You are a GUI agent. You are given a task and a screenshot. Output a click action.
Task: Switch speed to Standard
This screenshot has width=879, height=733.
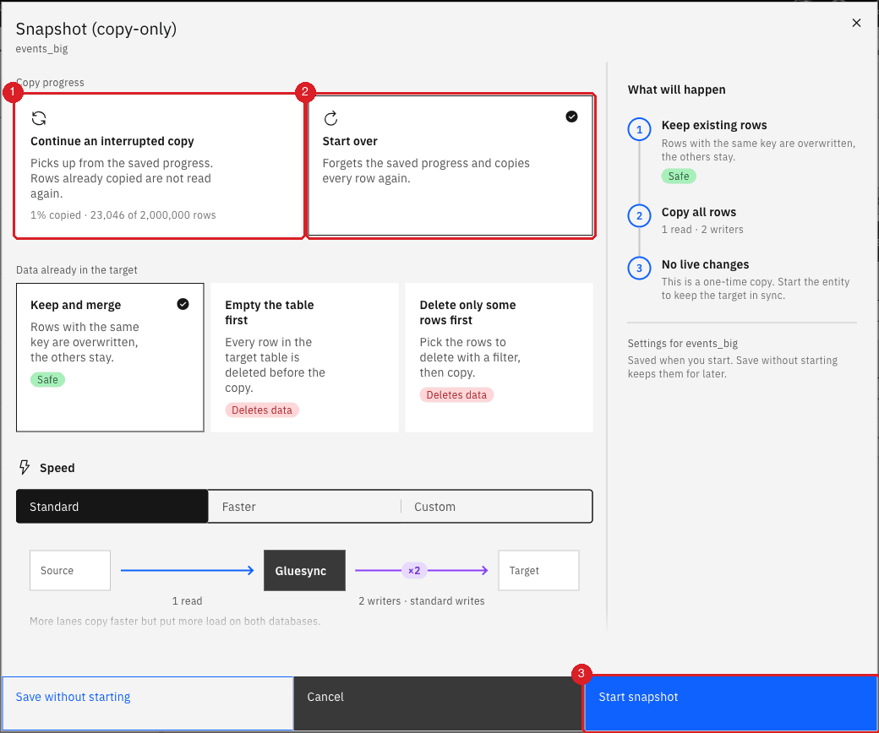[x=112, y=506]
